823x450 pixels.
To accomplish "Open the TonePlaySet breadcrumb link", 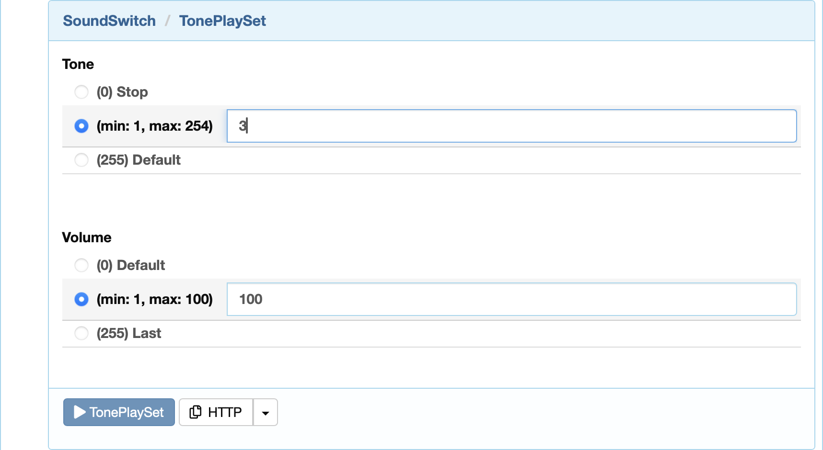I will tap(222, 21).
